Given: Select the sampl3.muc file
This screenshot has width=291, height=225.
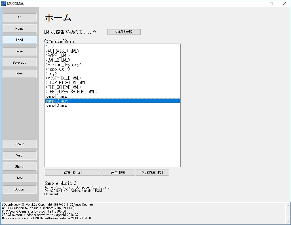Looking at the screenshot, I should 113,105.
